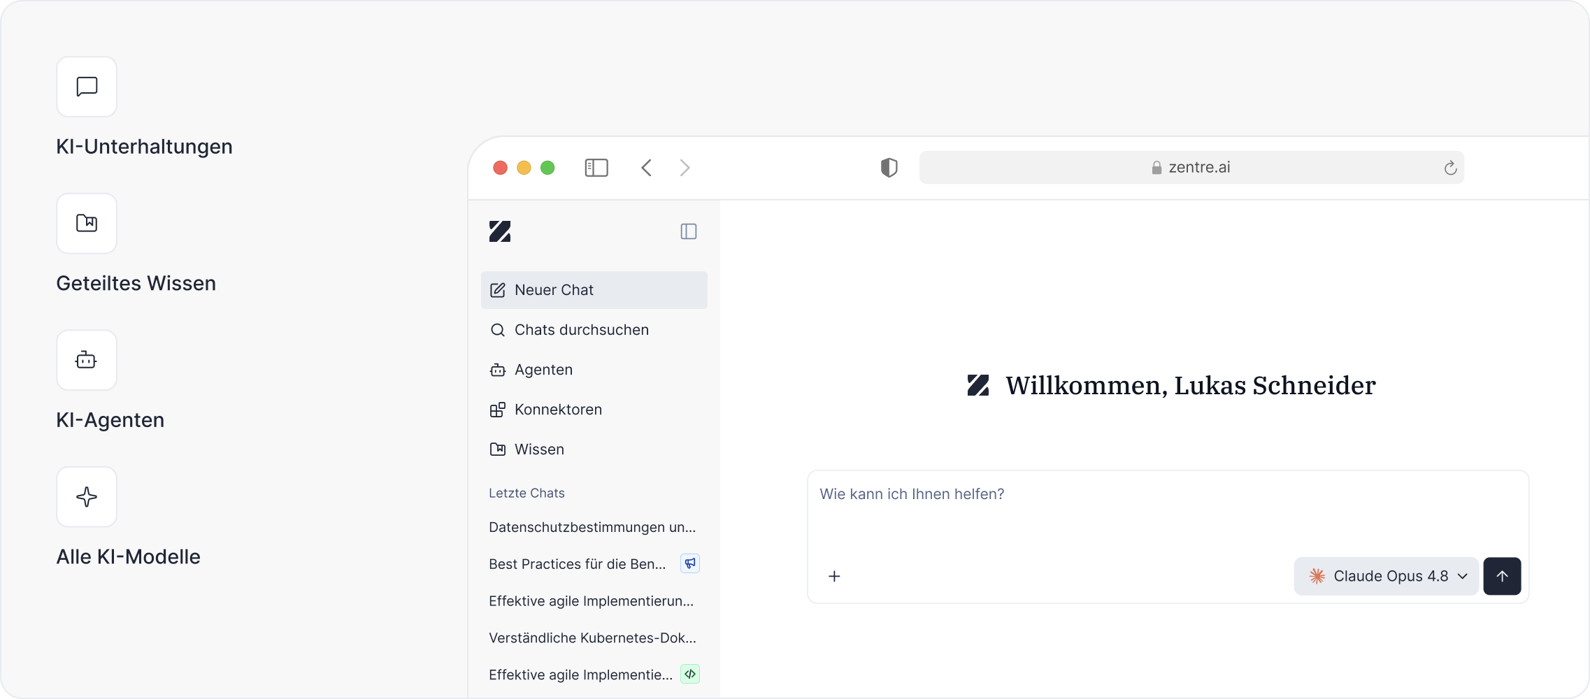Image resolution: width=1590 pixels, height=699 pixels.
Task: Maximize the browser window with green button
Action: 547,168
